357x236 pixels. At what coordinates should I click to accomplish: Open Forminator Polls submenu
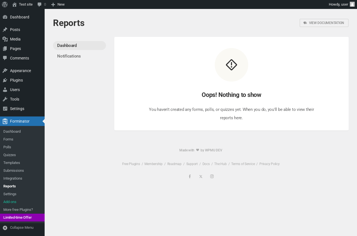[x=22, y=147]
